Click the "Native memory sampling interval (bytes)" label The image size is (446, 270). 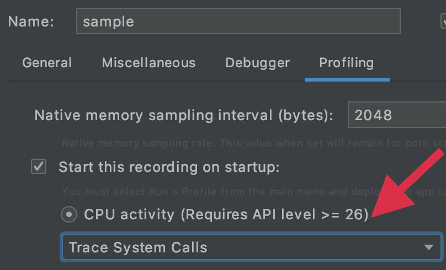point(184,115)
